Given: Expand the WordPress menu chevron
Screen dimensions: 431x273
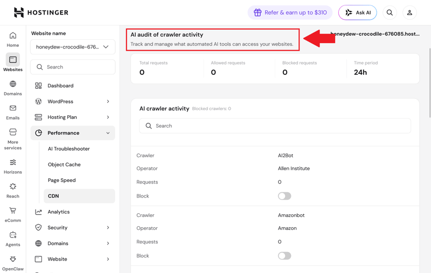Looking at the screenshot, I should [x=108, y=101].
